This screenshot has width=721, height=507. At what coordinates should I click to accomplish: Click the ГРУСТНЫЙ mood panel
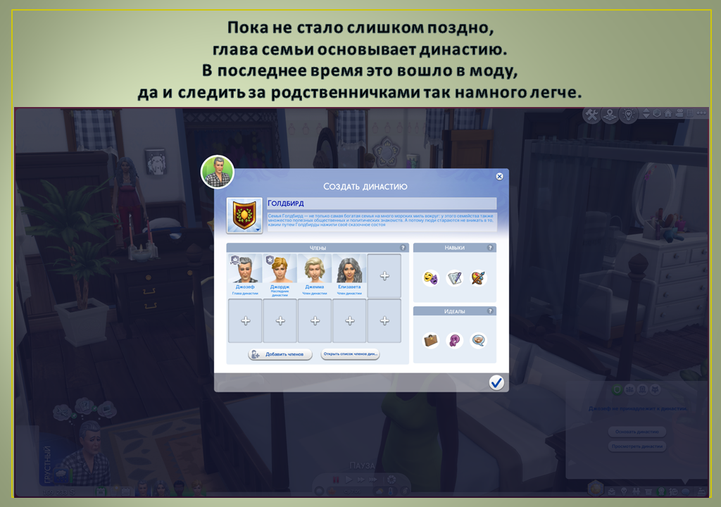(49, 465)
